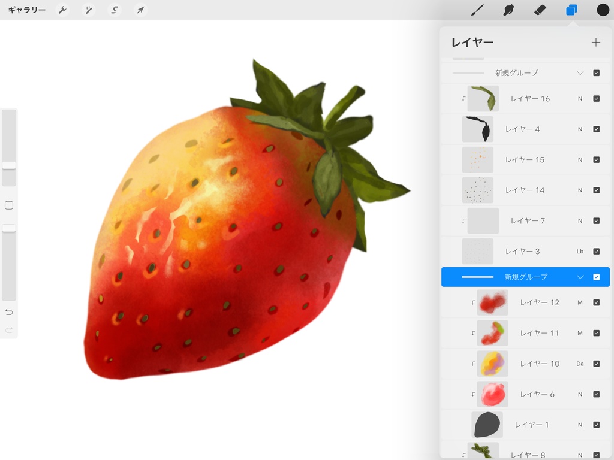Collapse the top 新規グループ chevron

[x=580, y=73]
